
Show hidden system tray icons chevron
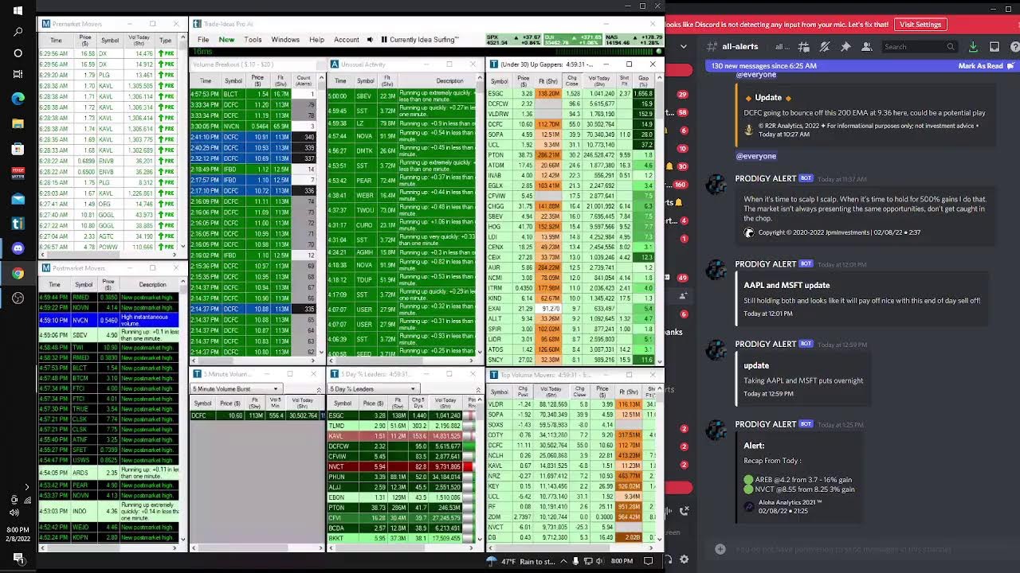(564, 561)
